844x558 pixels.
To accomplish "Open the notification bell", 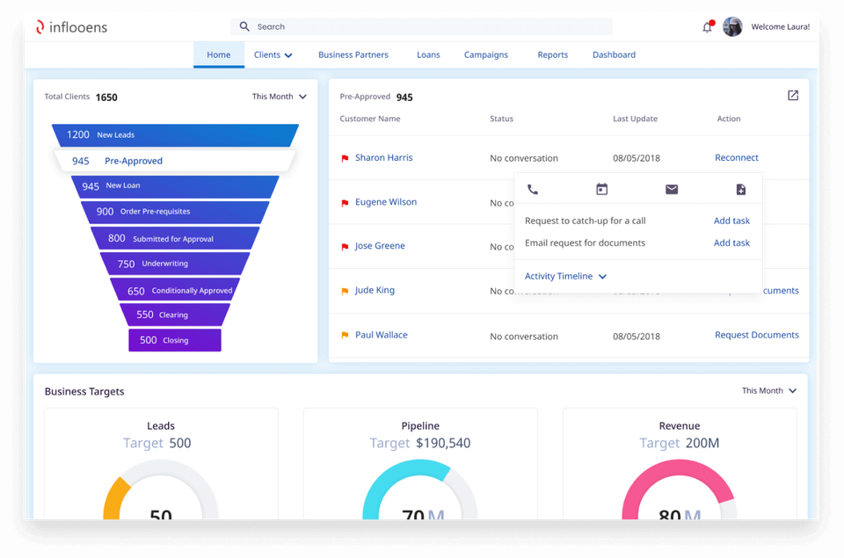I will tap(708, 27).
